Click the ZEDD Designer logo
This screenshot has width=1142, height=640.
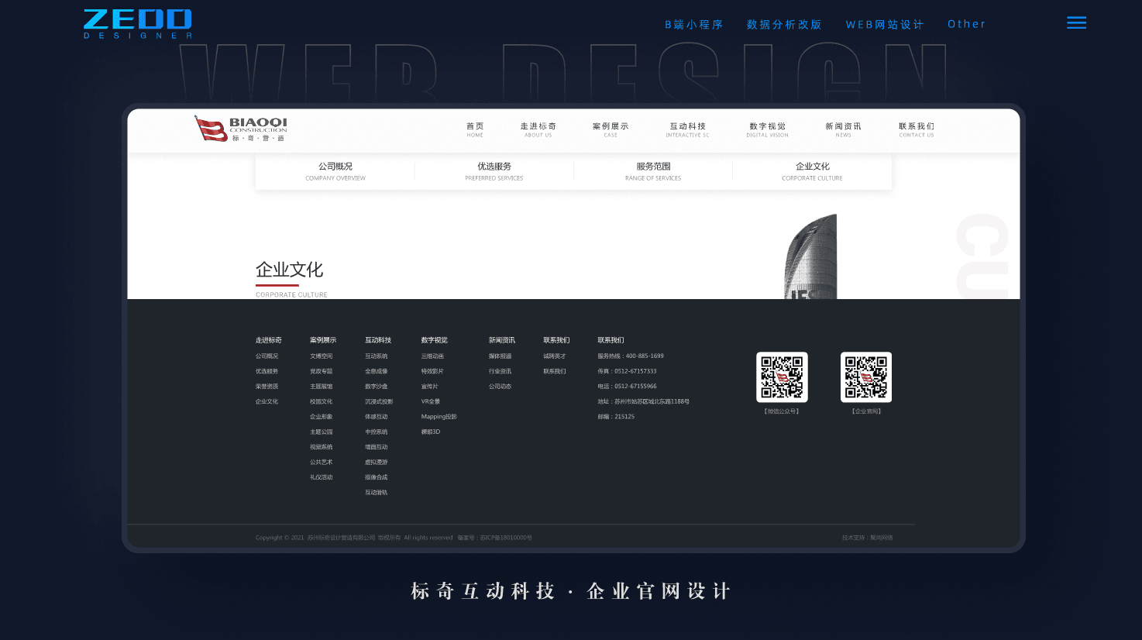tap(138, 24)
